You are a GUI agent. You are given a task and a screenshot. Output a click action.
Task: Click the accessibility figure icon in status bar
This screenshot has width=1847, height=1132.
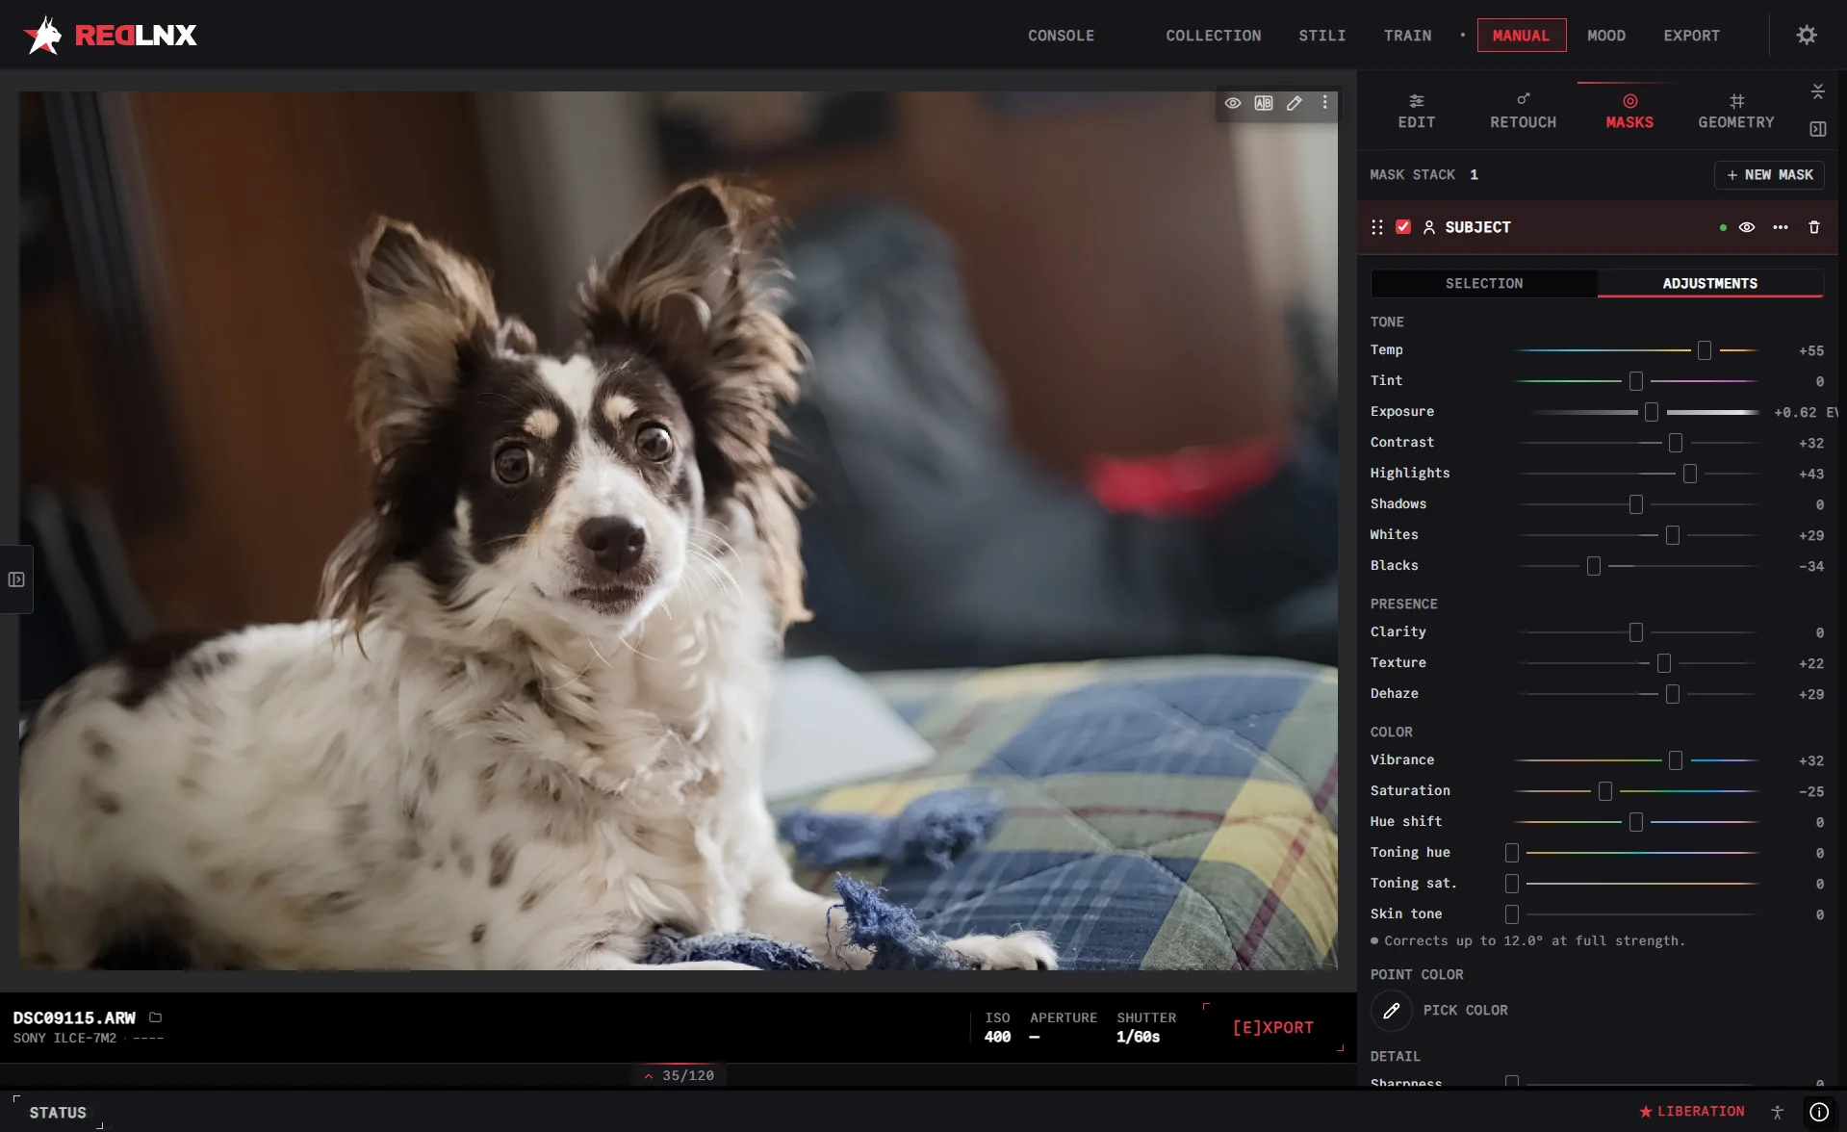[1778, 1112]
